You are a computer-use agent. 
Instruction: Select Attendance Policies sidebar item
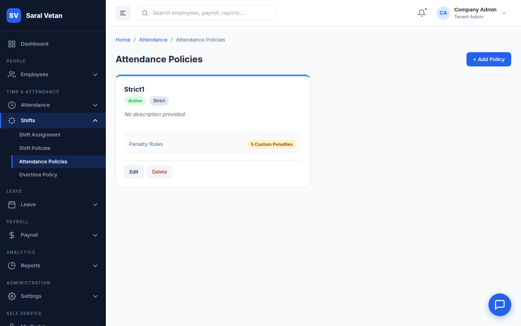[59, 162]
